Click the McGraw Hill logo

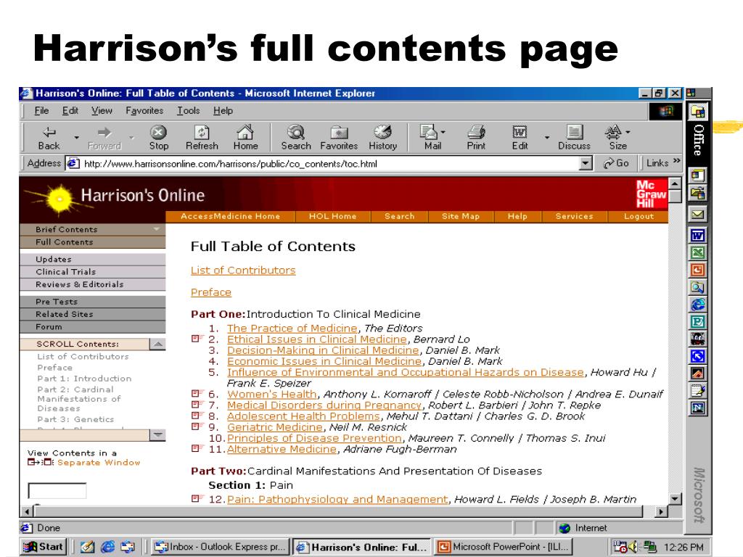pyautogui.click(x=651, y=194)
